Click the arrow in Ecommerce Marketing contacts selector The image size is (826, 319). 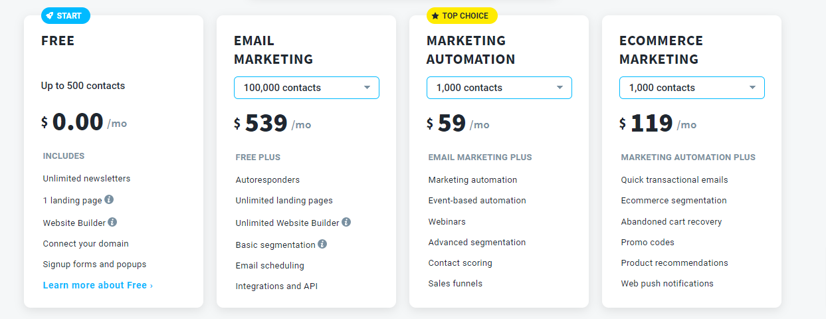click(x=752, y=88)
